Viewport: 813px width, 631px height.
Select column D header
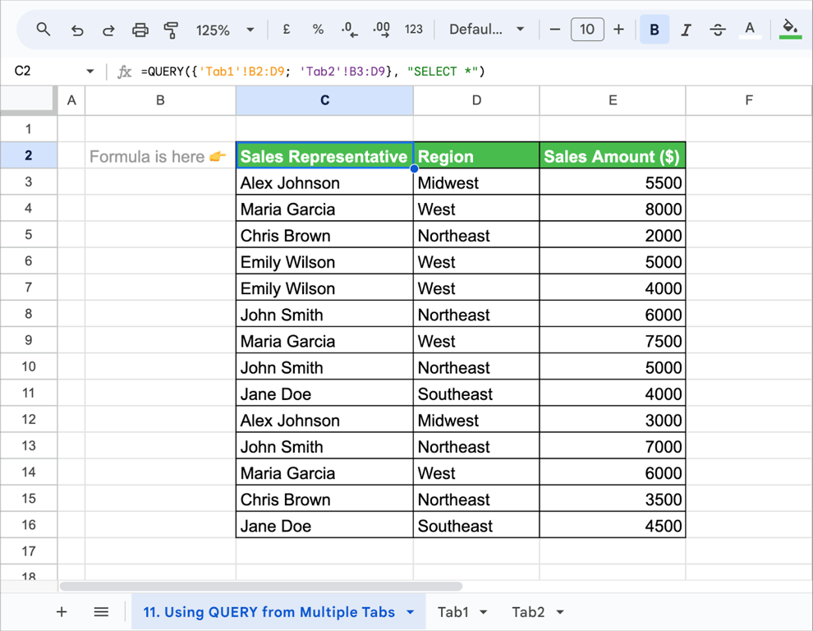click(x=476, y=100)
